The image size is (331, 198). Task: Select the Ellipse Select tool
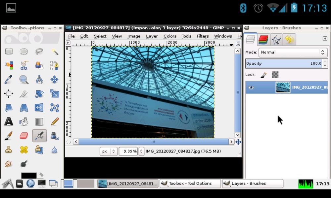click(24, 51)
